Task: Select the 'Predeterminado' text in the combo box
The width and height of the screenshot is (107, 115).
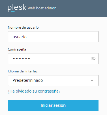Action: coord(28,80)
